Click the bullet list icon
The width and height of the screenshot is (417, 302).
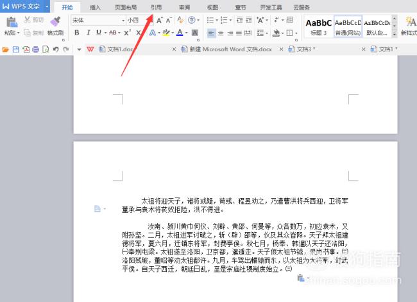(210, 20)
